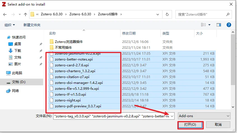Screen dimensions: 237x133
Task: Click the scroll up arrow of file list
Action: pyautogui.click(x=233, y=32)
